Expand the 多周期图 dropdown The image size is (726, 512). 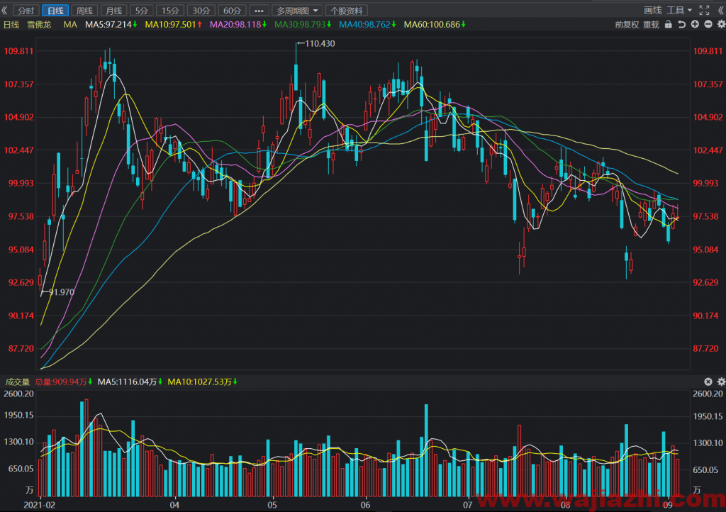click(297, 10)
